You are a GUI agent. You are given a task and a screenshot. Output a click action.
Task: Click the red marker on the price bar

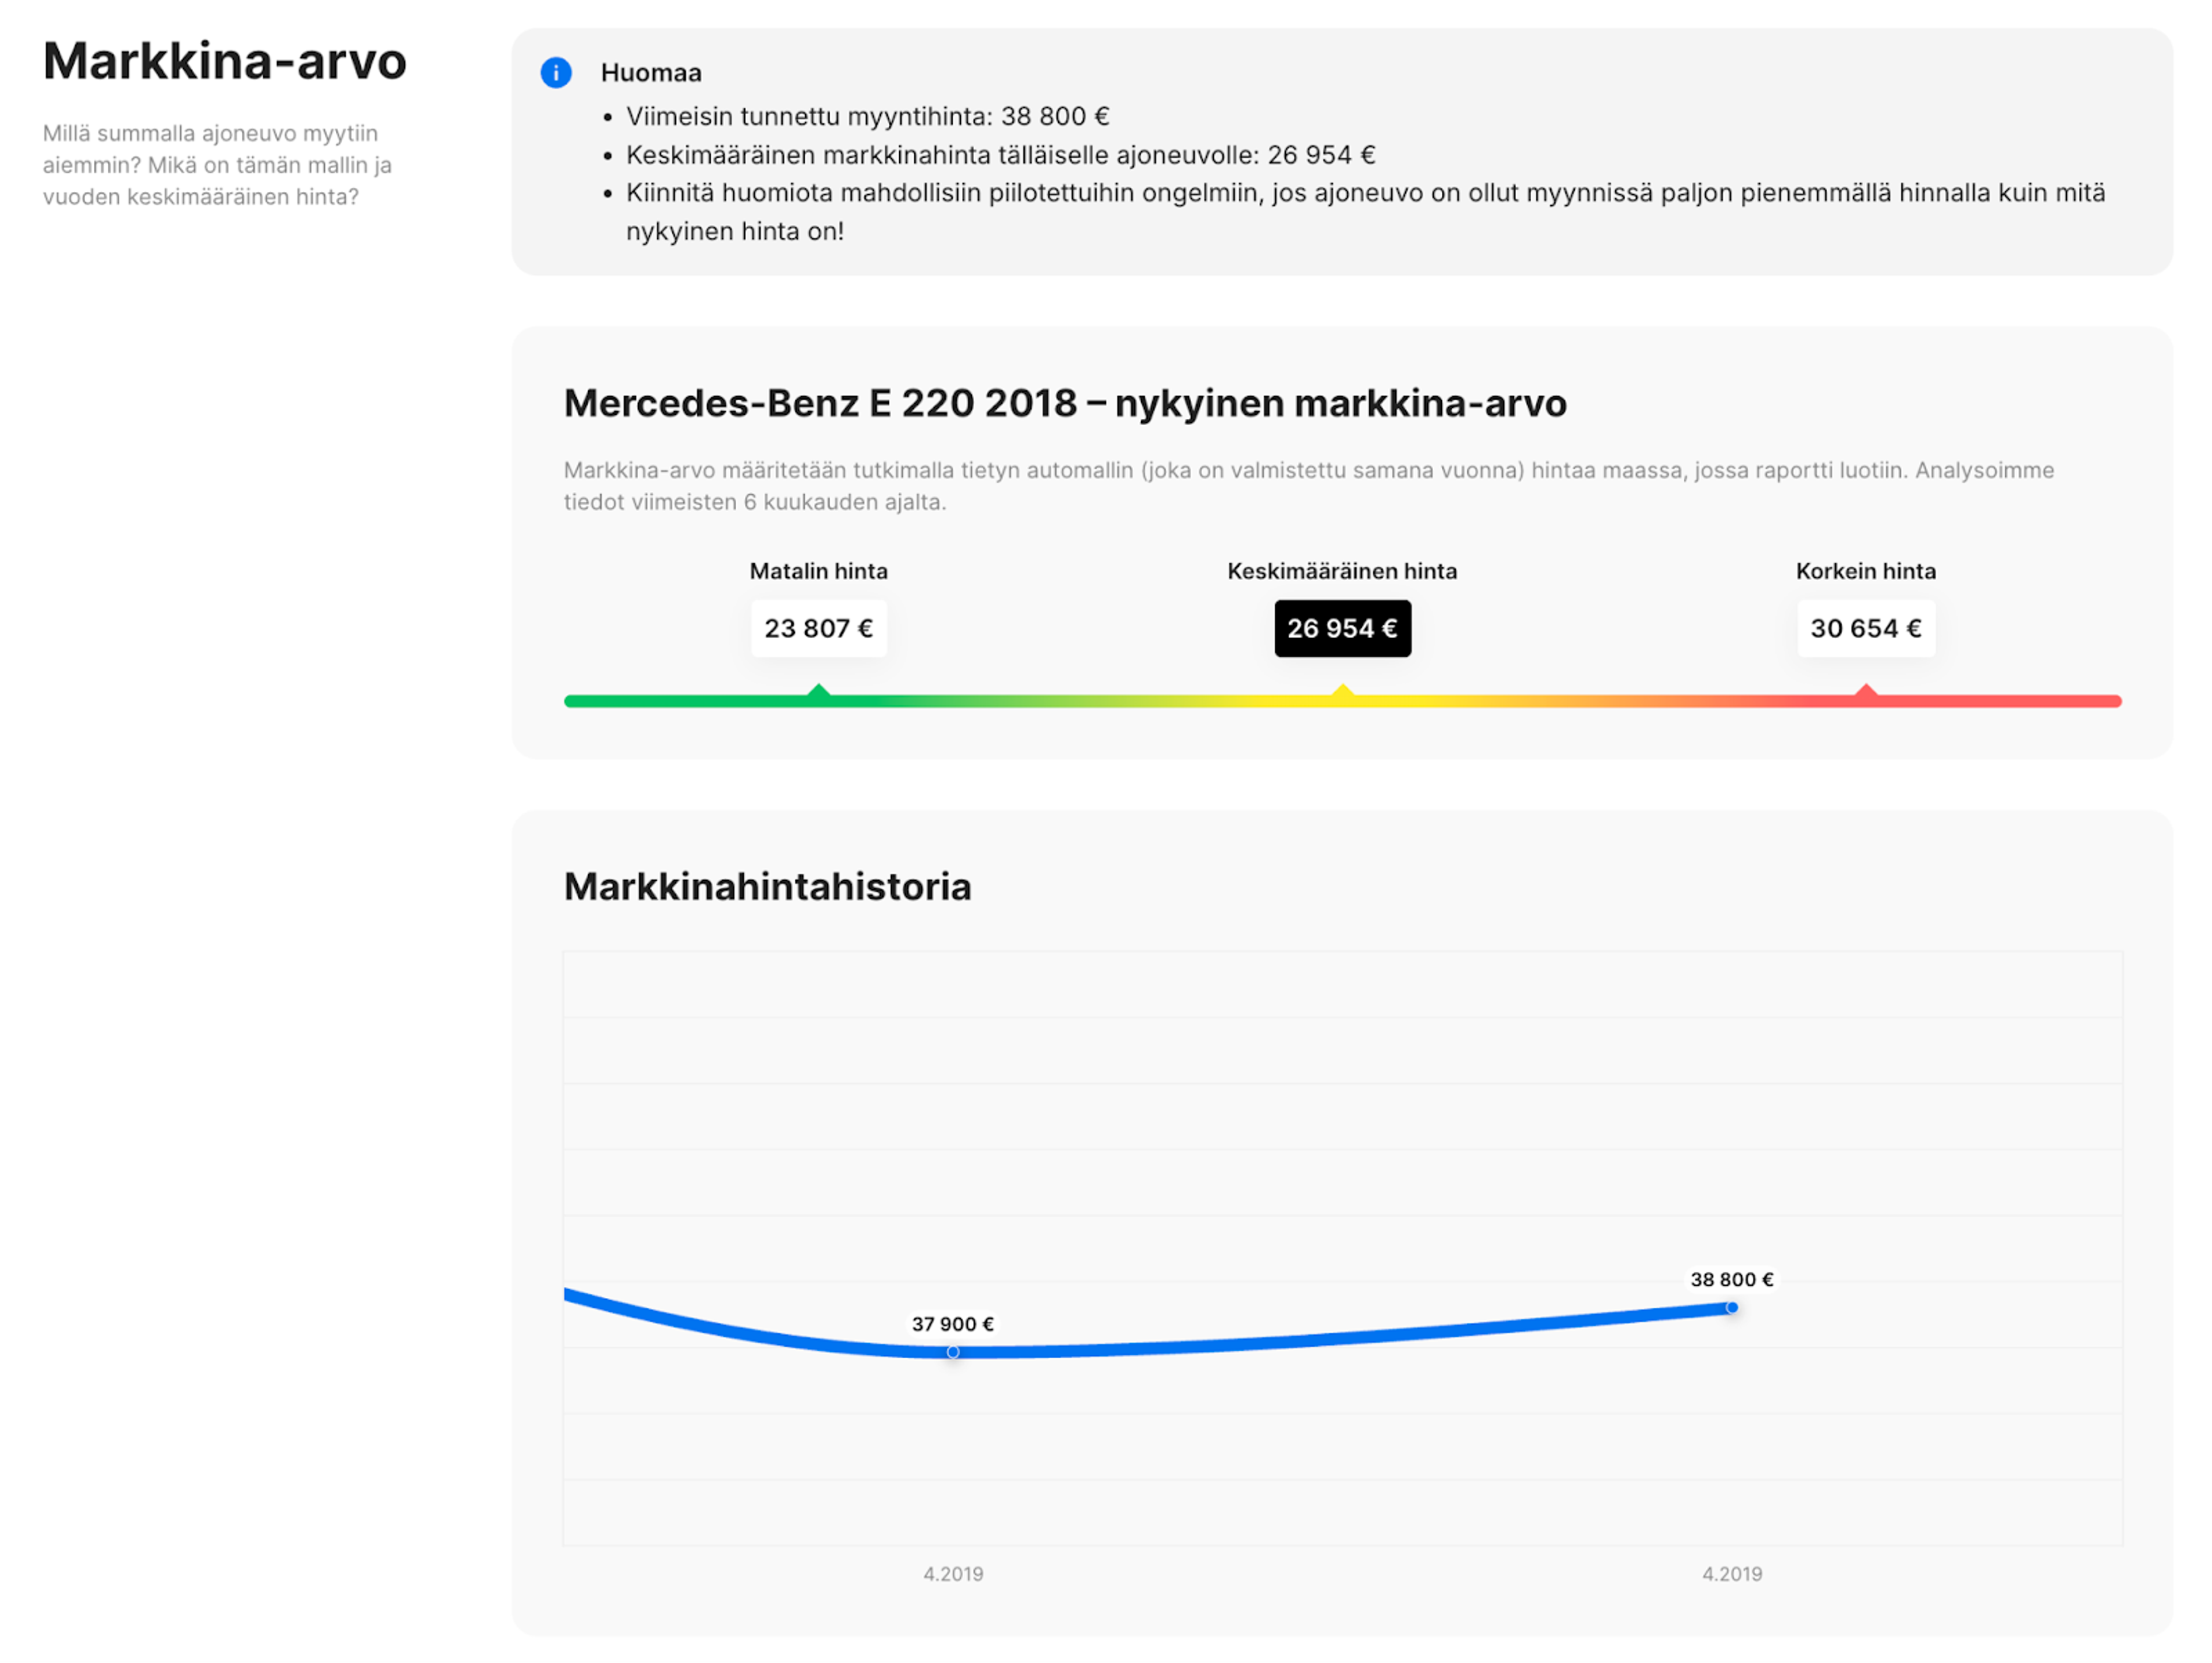click(x=1865, y=691)
